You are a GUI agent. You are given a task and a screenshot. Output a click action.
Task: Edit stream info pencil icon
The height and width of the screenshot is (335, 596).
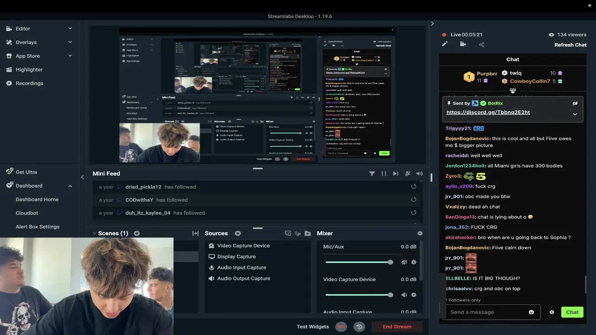point(445,44)
